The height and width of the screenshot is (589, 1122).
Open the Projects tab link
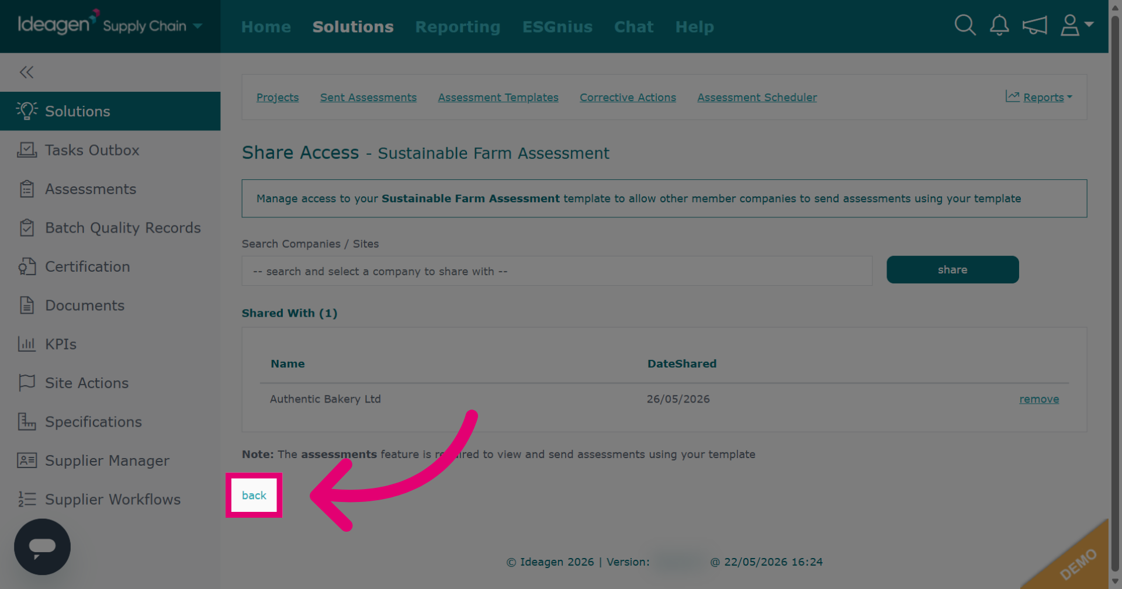coord(278,98)
